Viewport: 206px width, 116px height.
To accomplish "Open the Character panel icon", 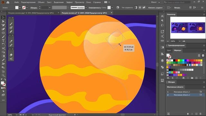I will [162, 16].
